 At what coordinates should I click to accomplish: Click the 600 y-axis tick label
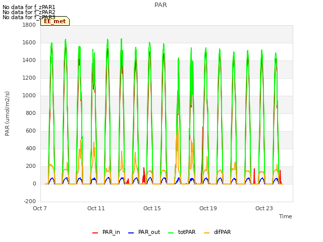[x=31, y=131]
